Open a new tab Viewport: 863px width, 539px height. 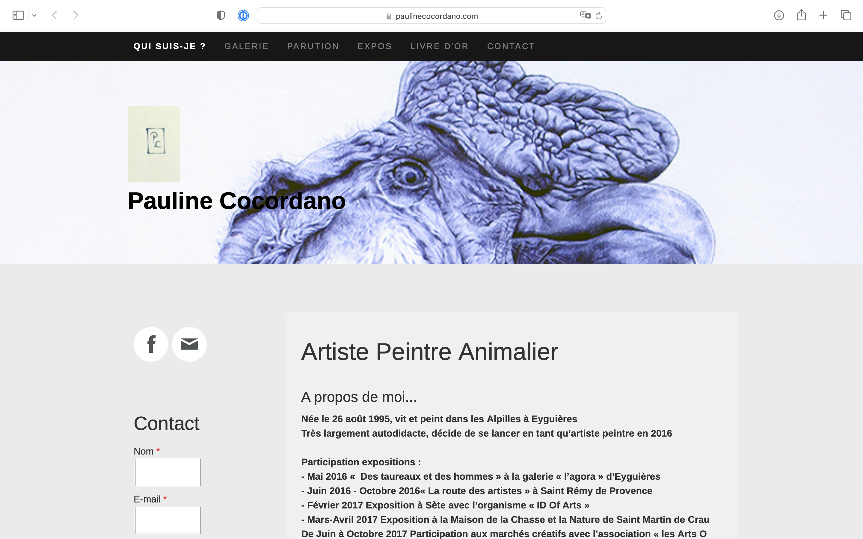pyautogui.click(x=823, y=15)
